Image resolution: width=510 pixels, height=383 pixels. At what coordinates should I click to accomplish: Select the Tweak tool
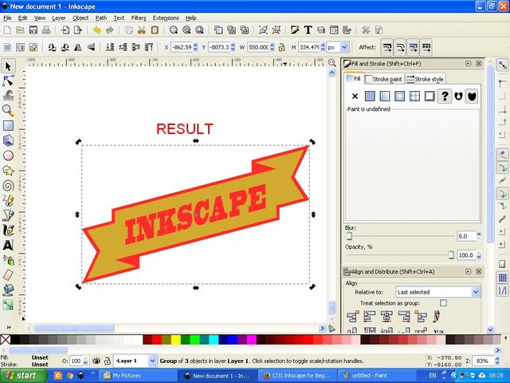point(8,96)
